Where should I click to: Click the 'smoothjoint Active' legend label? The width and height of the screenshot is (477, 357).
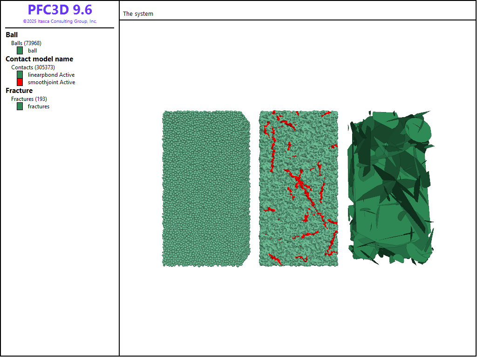51,82
